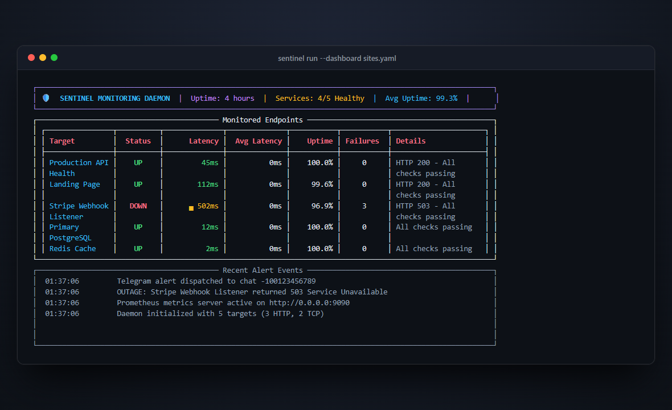Image resolution: width=672 pixels, height=410 pixels.
Task: Click the '45ms' latency value
Action: (210, 163)
